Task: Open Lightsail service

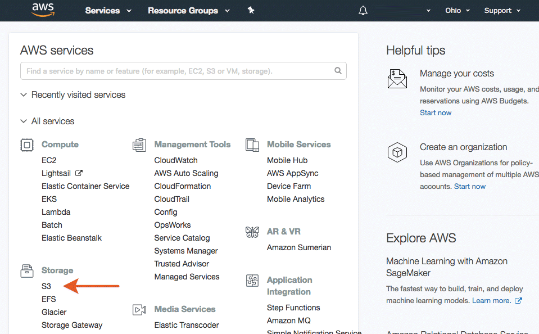Action: [56, 173]
